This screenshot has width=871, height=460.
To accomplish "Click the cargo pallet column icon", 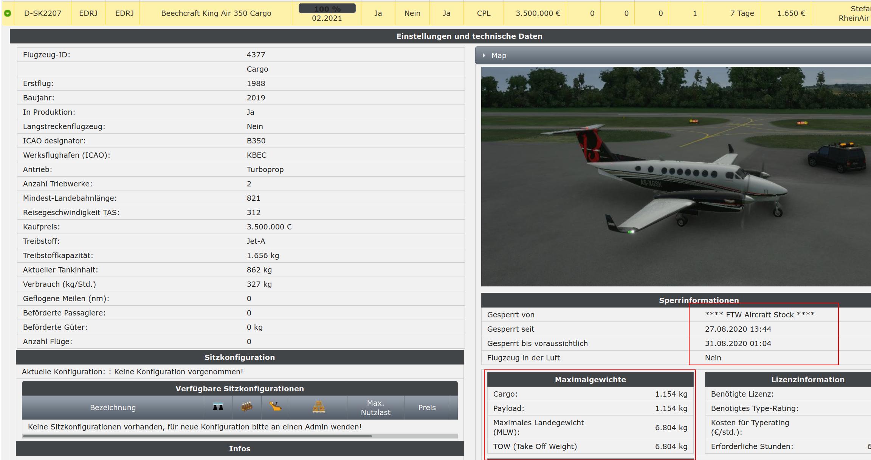I will (318, 407).
